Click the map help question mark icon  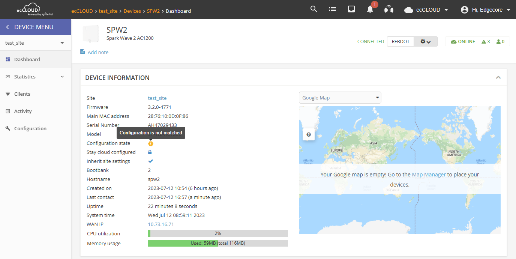(x=309, y=135)
